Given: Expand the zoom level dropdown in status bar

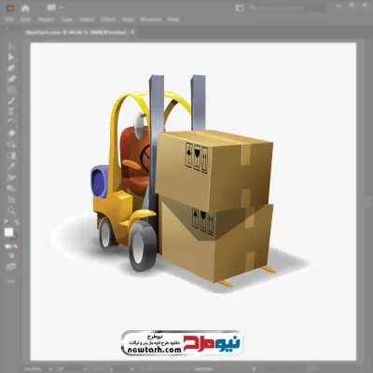Looking at the screenshot, I should tap(50, 369).
